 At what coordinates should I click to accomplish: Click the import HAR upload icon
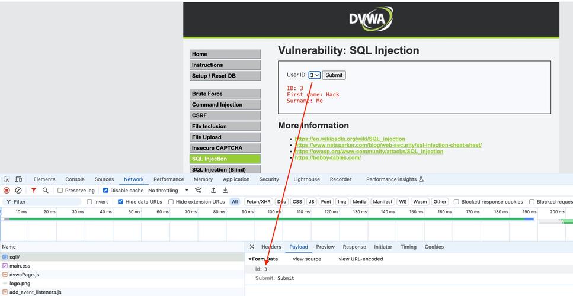coord(213,191)
